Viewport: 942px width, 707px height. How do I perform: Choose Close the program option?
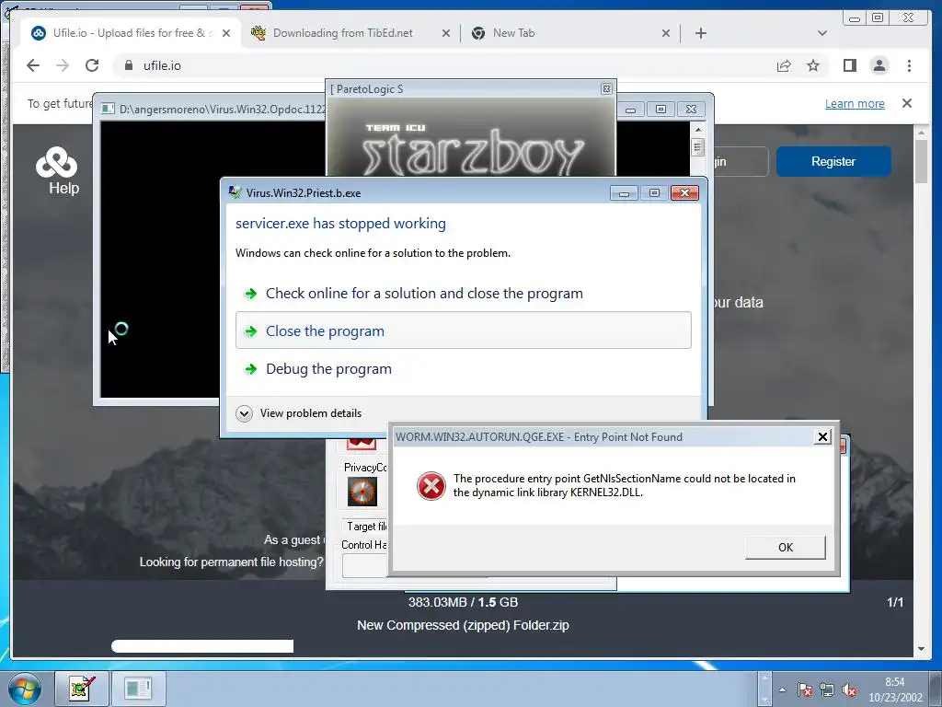[x=464, y=330]
